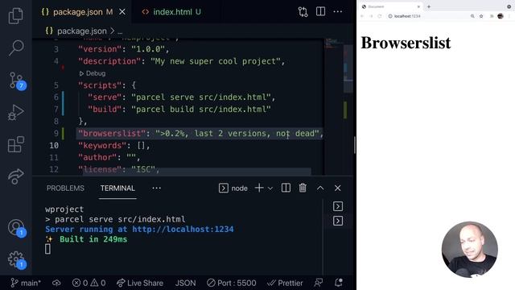
Task: Split the terminal
Action: 286,188
